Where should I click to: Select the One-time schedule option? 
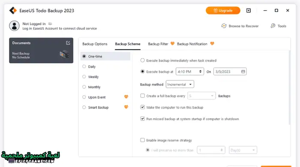[105, 56]
